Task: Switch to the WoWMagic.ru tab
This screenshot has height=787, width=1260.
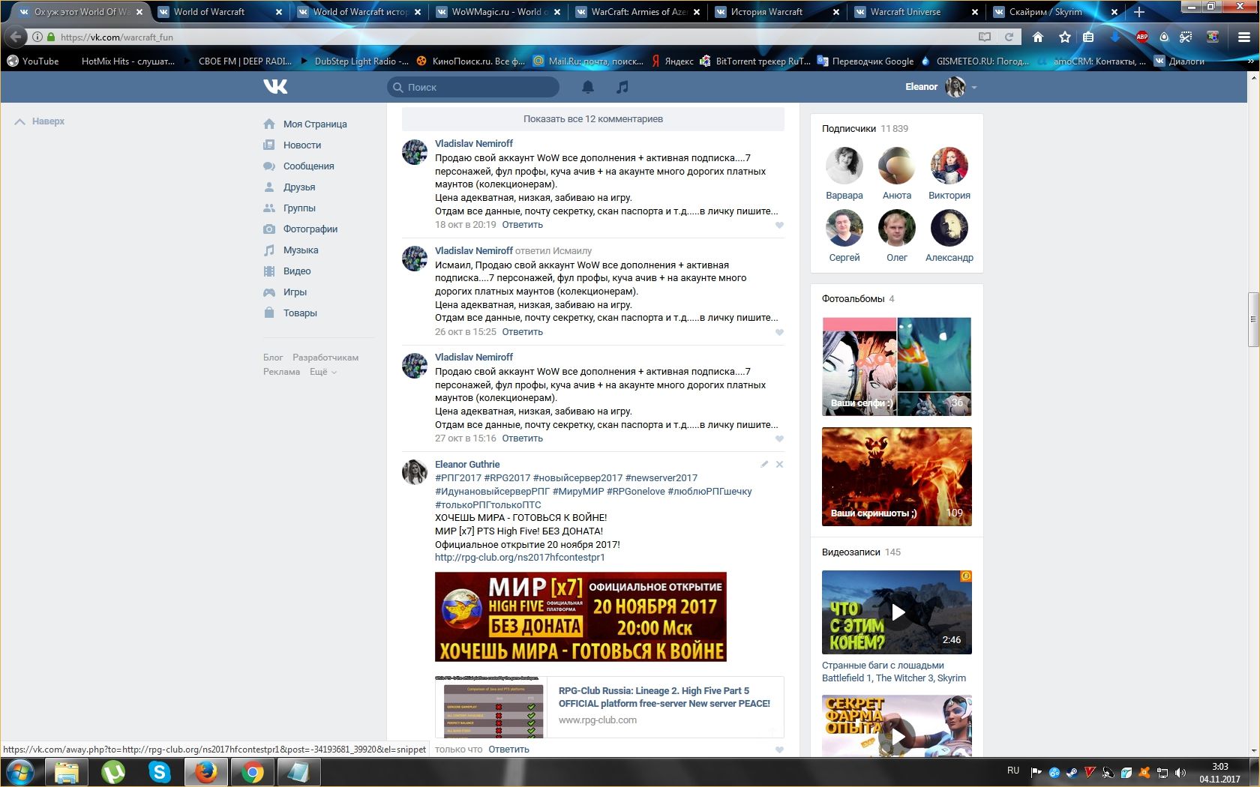Action: 497,12
